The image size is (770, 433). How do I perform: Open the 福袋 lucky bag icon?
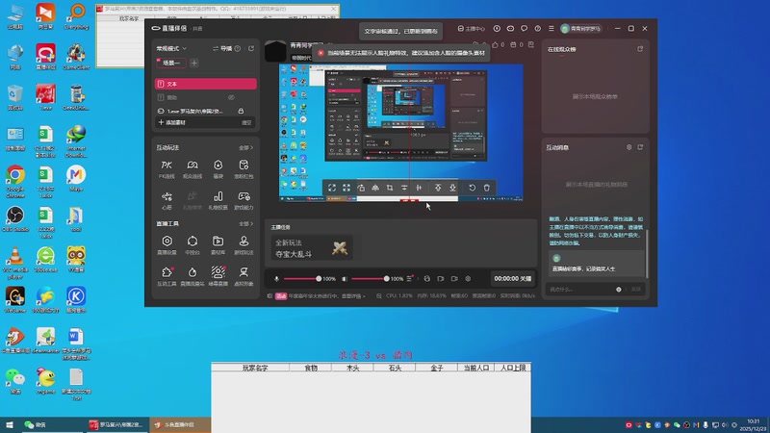click(x=218, y=169)
